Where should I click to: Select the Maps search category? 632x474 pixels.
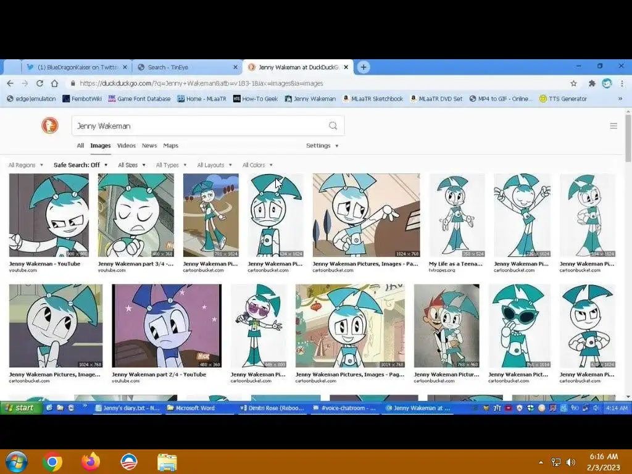[x=170, y=146]
